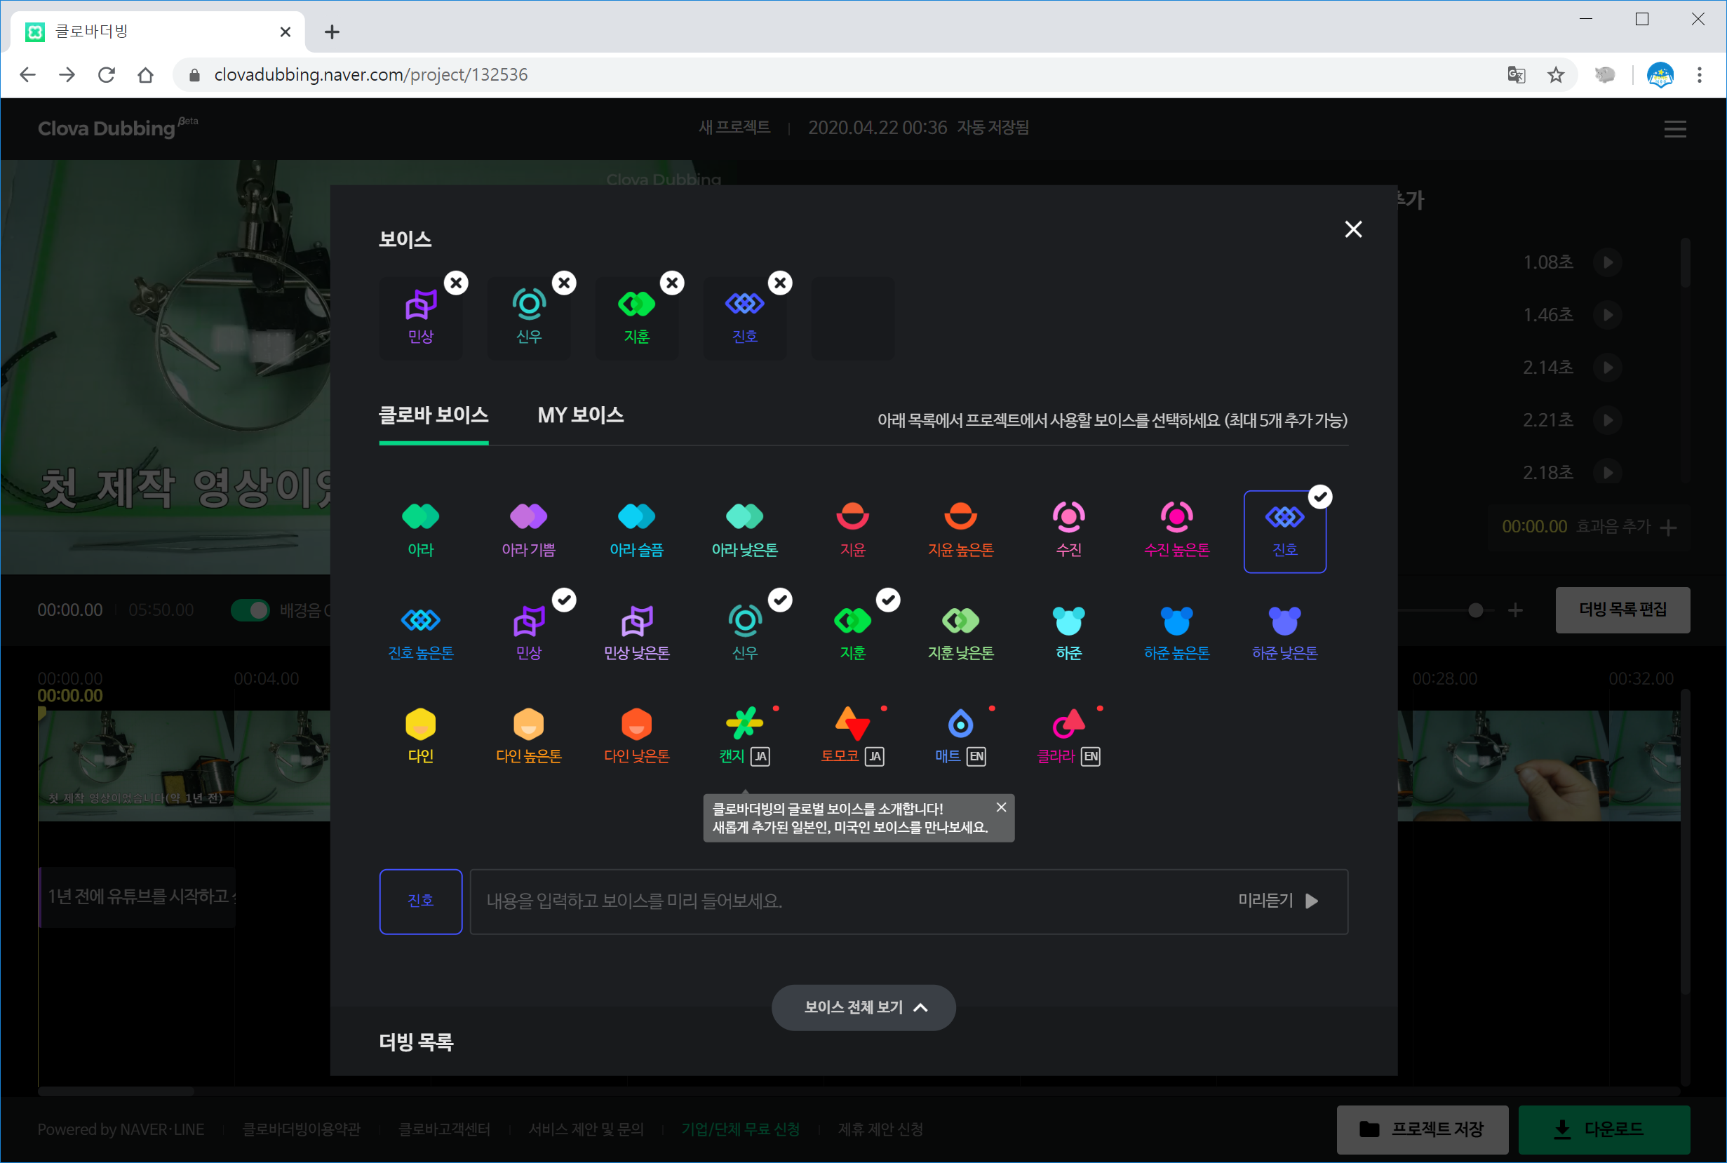Collapse the 보이스 전체 보기 panel
Image resolution: width=1727 pixels, height=1163 pixels.
(x=863, y=1007)
